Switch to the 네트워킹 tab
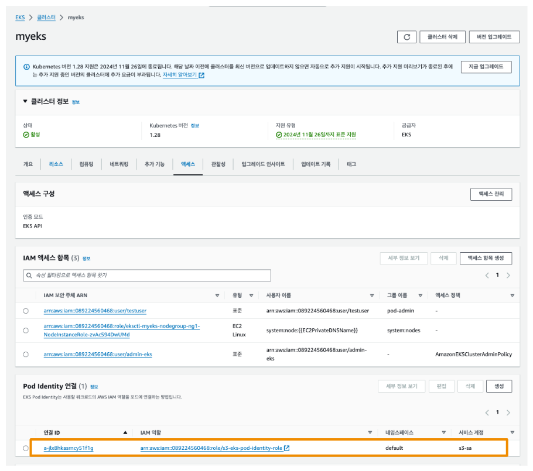Screen dimensions: 533x471 [119, 164]
